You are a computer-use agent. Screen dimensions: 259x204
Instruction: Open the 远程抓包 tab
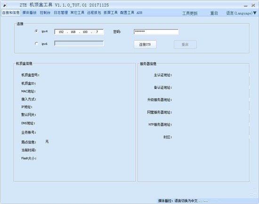point(94,13)
